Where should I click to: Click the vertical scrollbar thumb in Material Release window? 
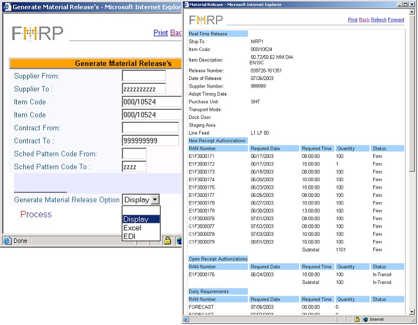coord(412,93)
